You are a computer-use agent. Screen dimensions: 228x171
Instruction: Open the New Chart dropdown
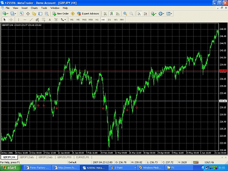(x=5, y=13)
